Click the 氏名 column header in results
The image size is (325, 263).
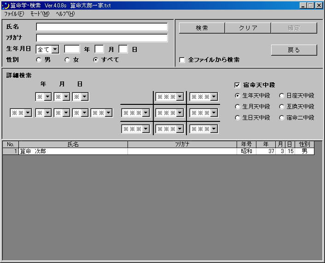point(73,144)
